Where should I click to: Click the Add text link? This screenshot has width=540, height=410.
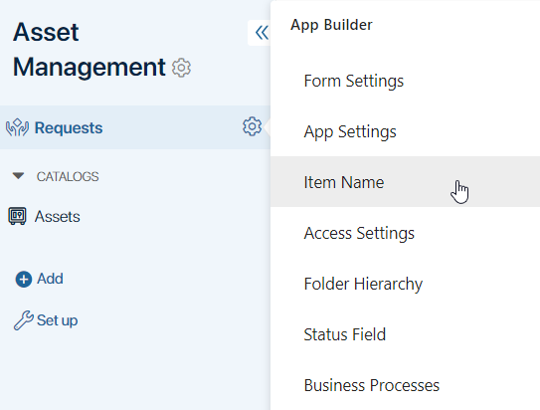click(x=50, y=279)
